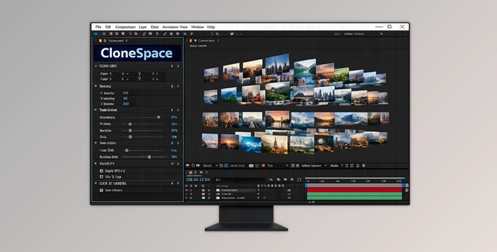Screen dimensions: 497x252
Task: Open the Mode dropdown in viewer footer
Action: click(336, 166)
